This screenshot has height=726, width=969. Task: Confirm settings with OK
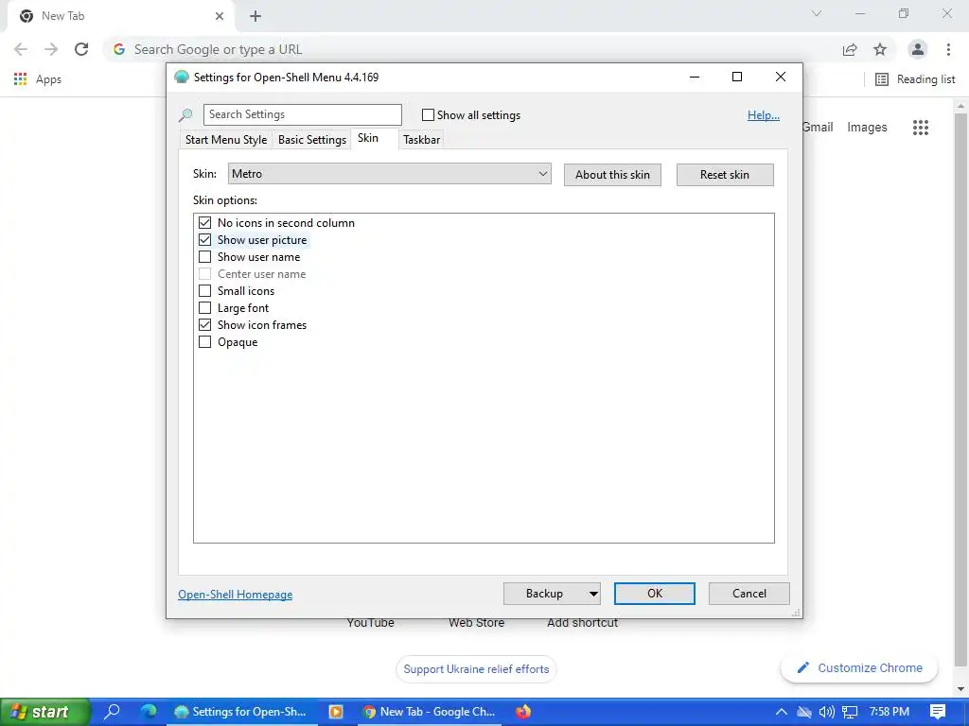655,594
